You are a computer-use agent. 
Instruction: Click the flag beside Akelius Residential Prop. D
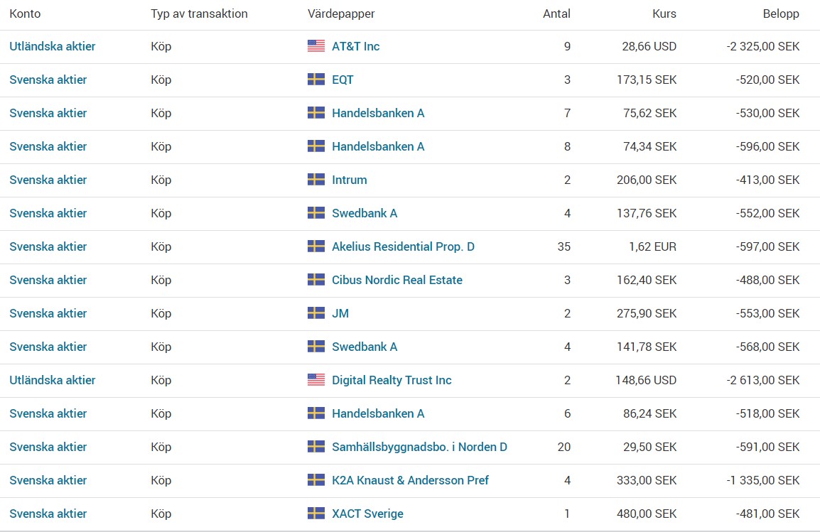[316, 246]
